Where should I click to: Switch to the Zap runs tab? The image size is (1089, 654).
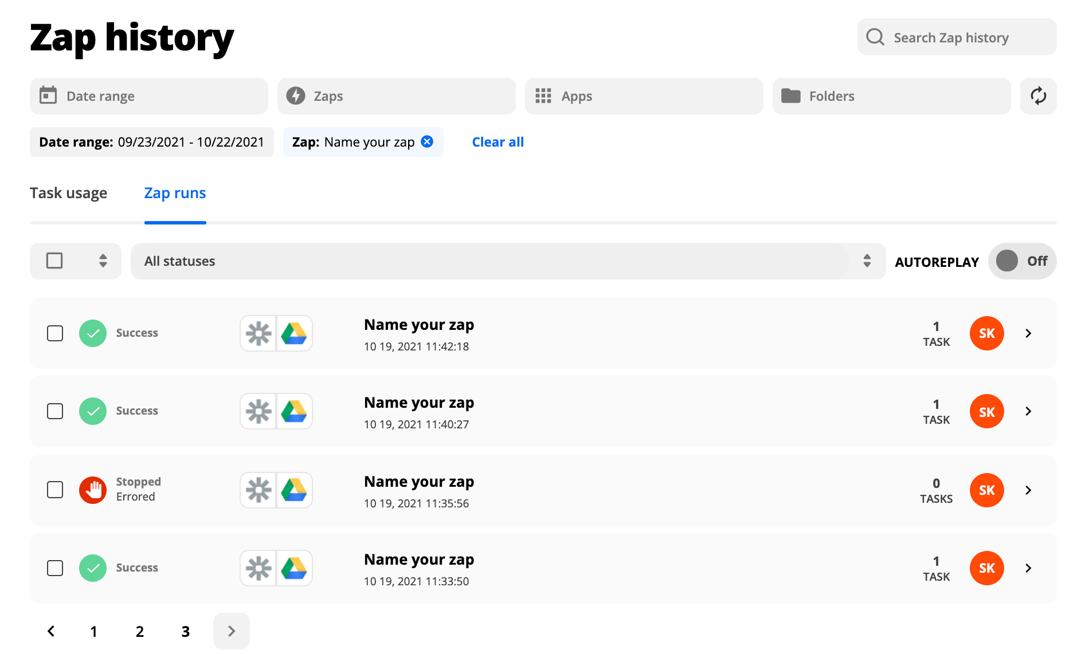coord(175,193)
